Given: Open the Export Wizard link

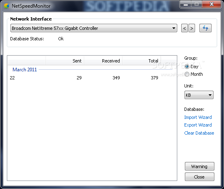Looking at the screenshot, I should coord(198,125).
